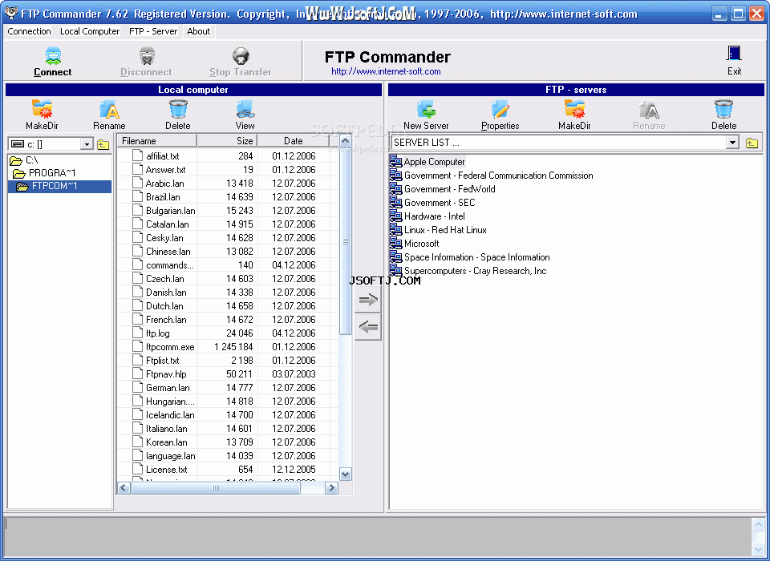The height and width of the screenshot is (561, 770).
Task: Select Answer.txt file
Action: pyautogui.click(x=165, y=170)
